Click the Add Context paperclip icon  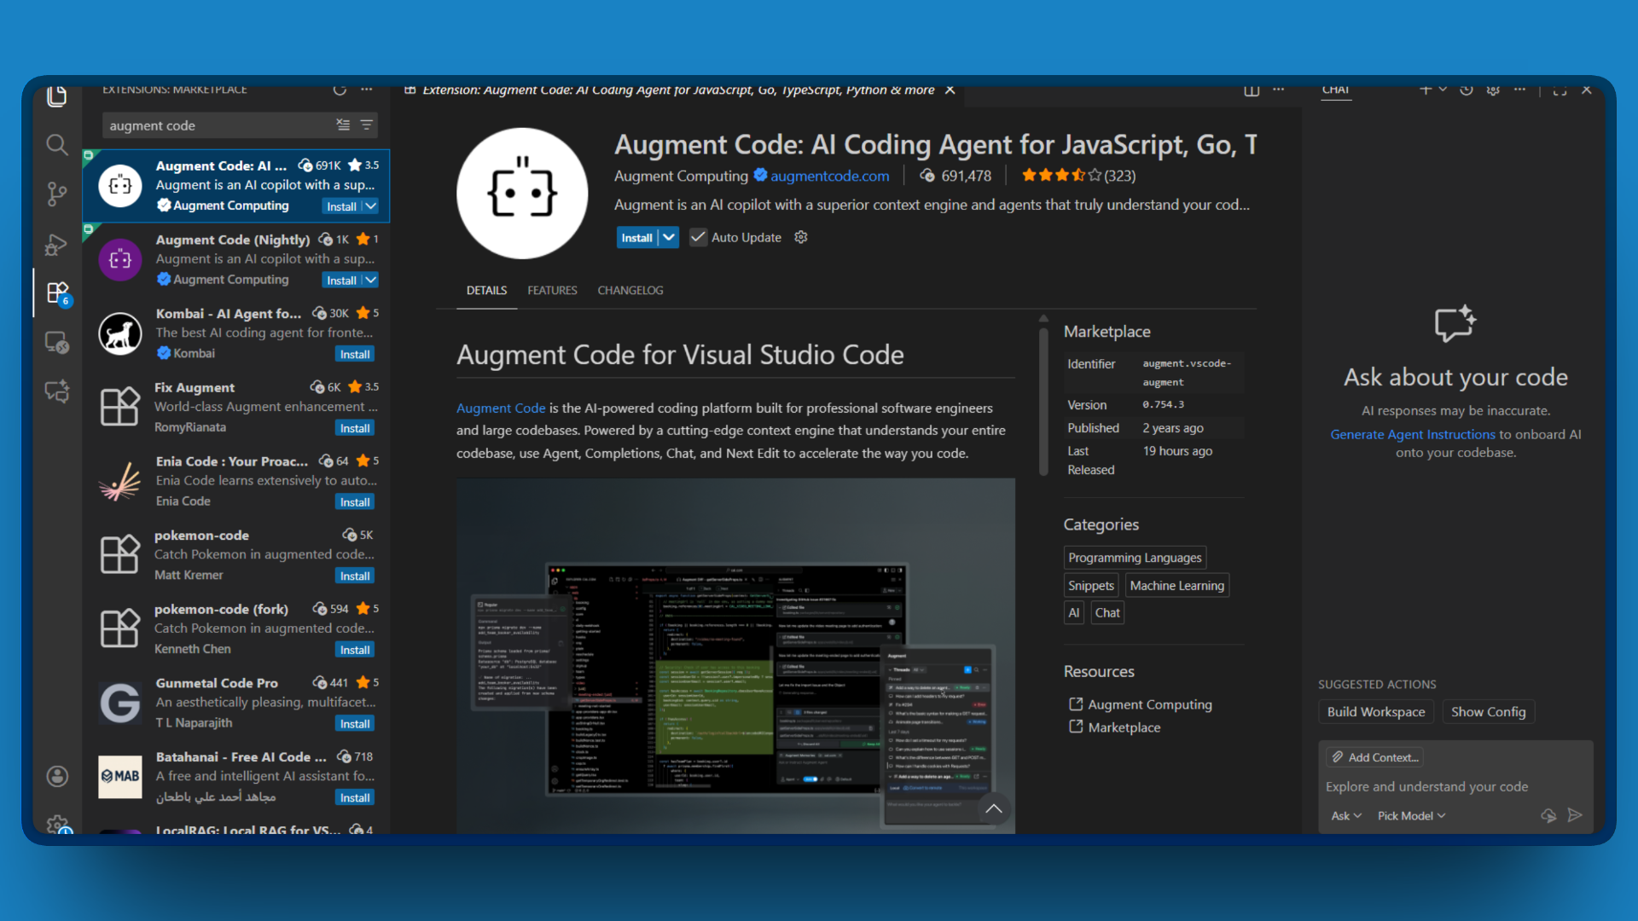tap(1336, 756)
